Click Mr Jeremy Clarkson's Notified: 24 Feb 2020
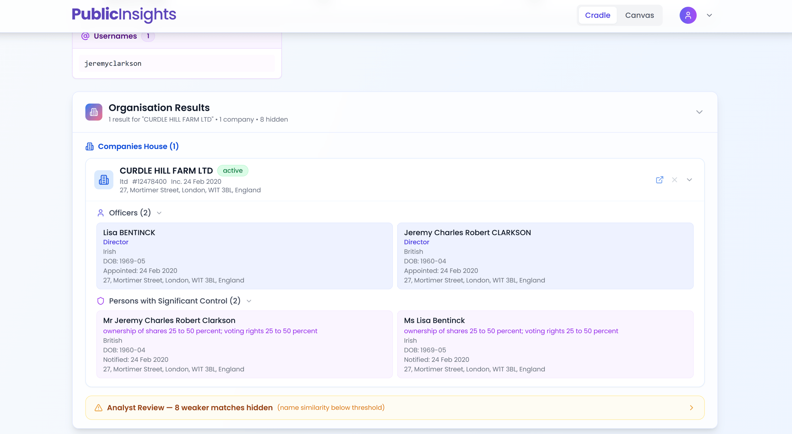 pyautogui.click(x=135, y=360)
